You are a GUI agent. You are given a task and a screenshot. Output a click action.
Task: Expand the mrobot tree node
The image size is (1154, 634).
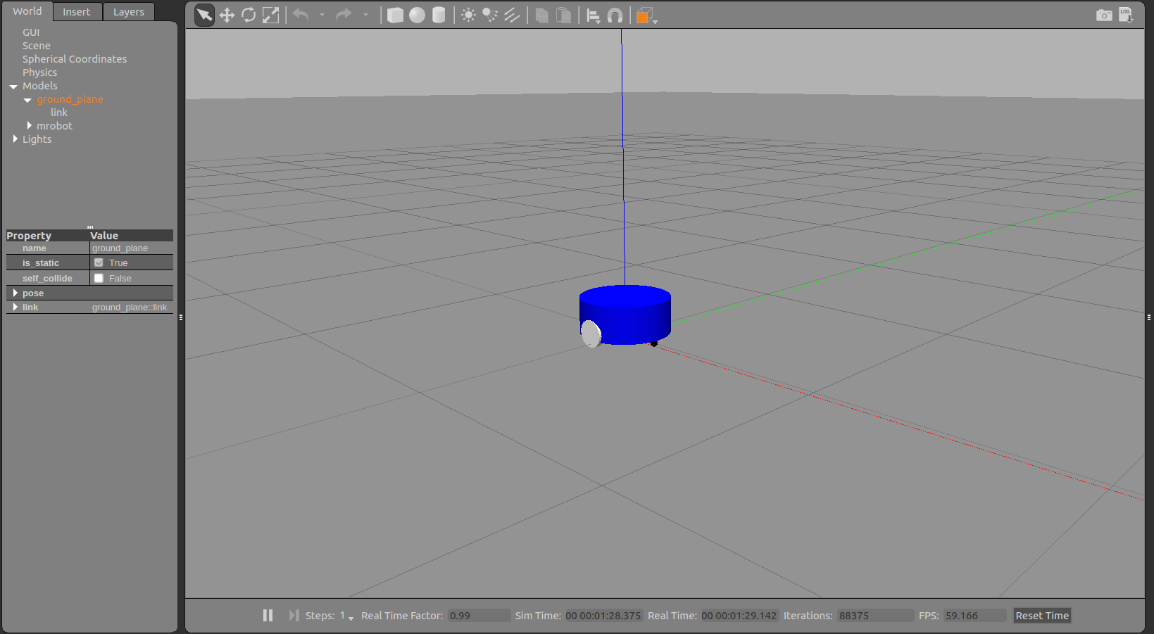tap(30, 125)
